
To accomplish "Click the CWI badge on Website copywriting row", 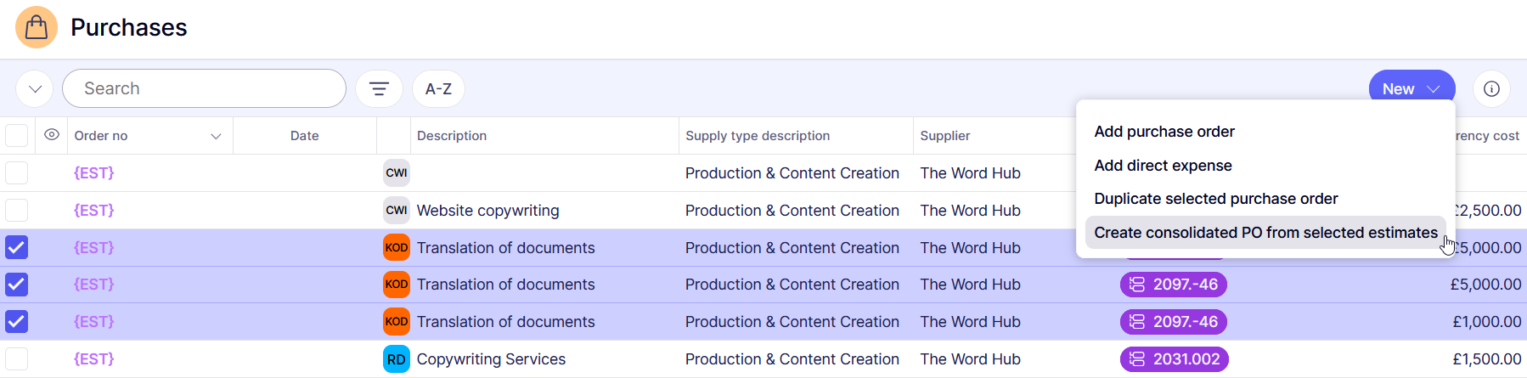I will pyautogui.click(x=396, y=211).
